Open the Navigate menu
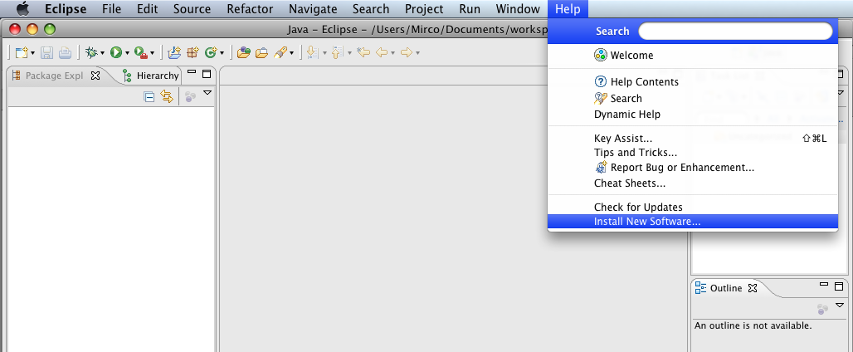Image resolution: width=853 pixels, height=352 pixels. [x=313, y=8]
